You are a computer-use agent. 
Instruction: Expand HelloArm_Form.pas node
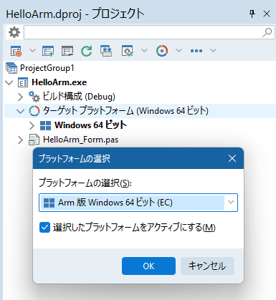pos(20,140)
